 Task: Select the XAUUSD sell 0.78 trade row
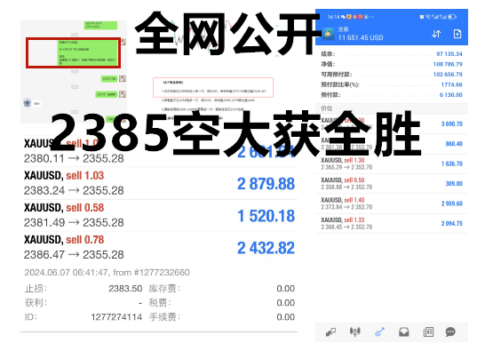[x=159, y=247]
